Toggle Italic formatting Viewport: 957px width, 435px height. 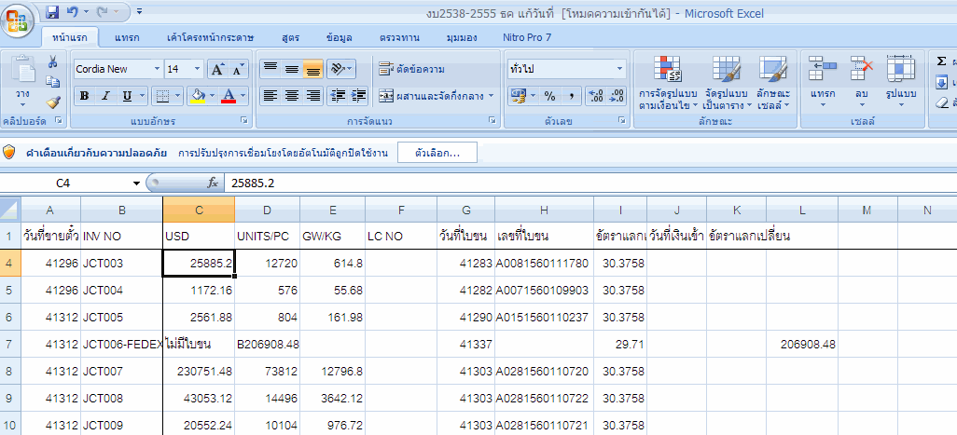click(x=105, y=96)
